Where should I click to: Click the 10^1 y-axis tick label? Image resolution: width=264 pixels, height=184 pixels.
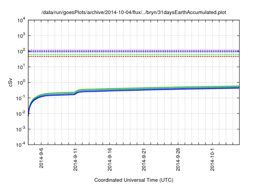[21, 67]
